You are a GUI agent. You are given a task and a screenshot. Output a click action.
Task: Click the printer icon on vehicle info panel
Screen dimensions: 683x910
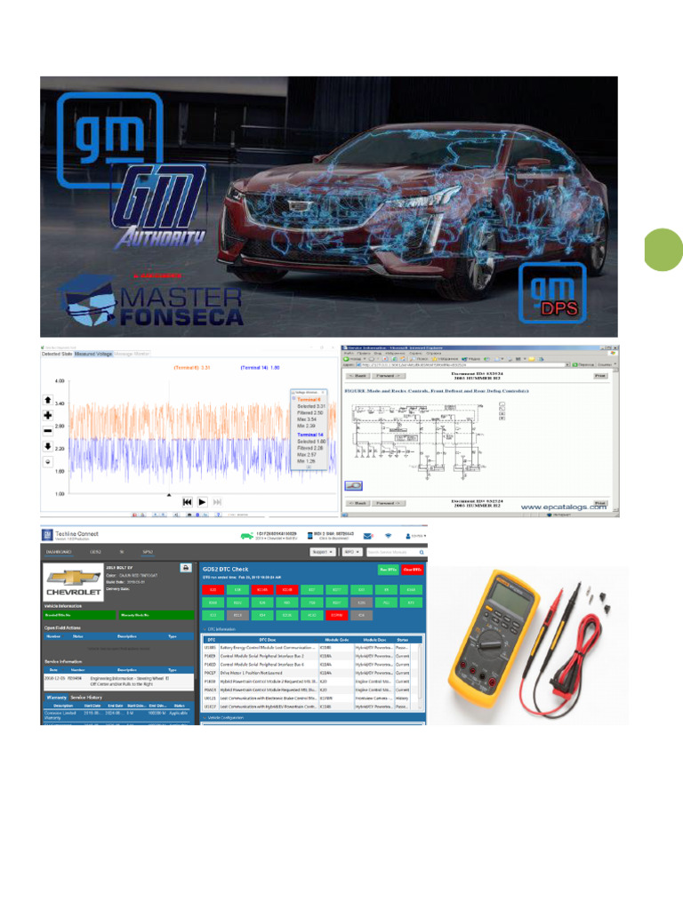tap(186, 568)
